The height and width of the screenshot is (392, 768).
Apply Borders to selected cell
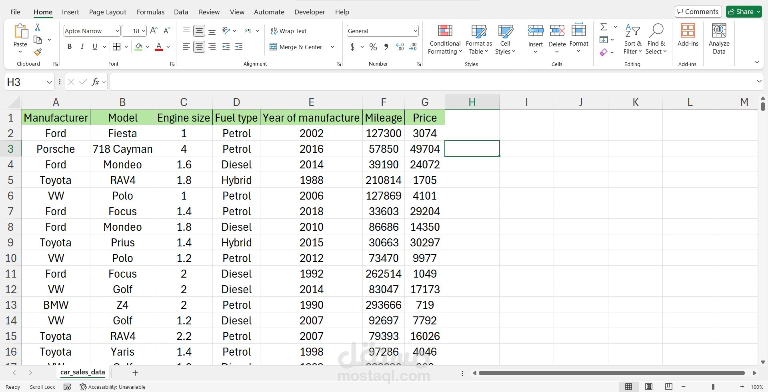[116, 47]
